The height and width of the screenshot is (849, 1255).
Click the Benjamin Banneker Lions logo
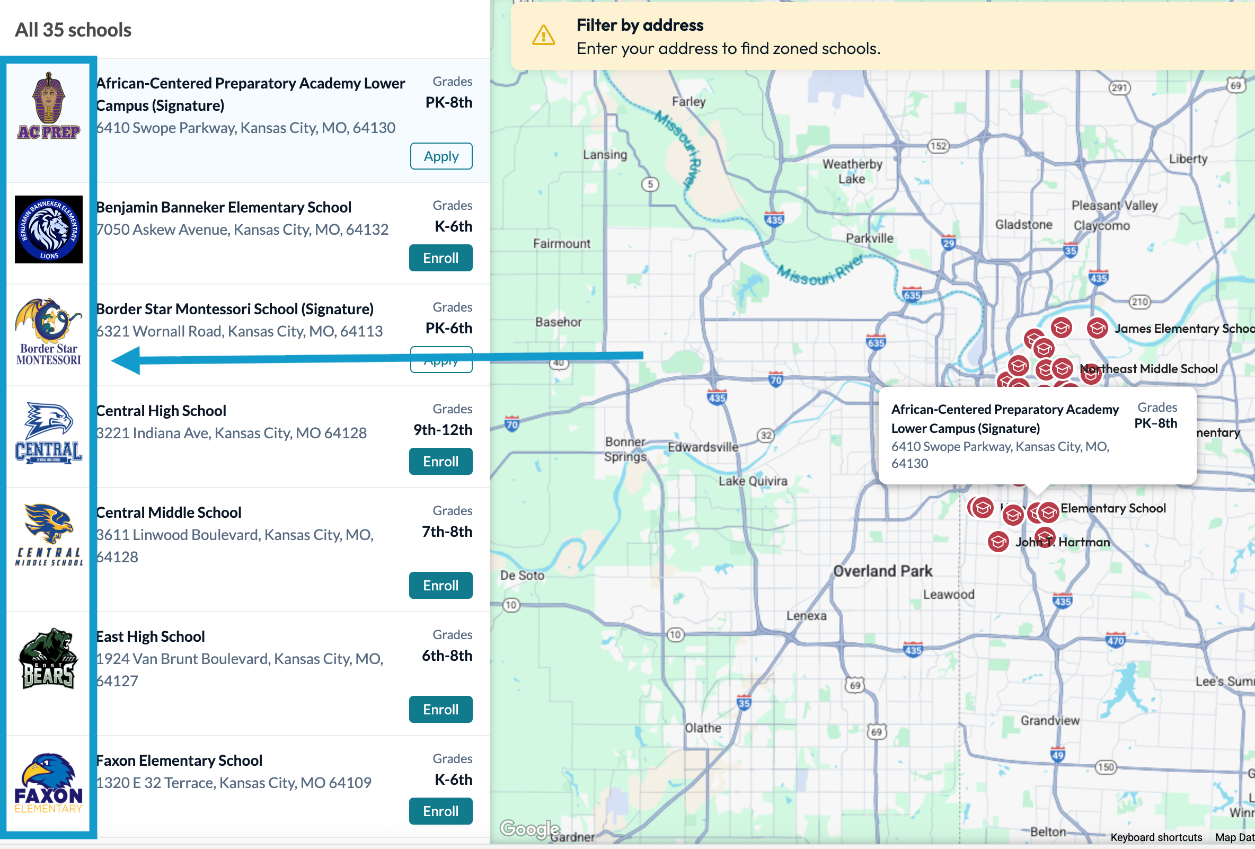(x=49, y=229)
